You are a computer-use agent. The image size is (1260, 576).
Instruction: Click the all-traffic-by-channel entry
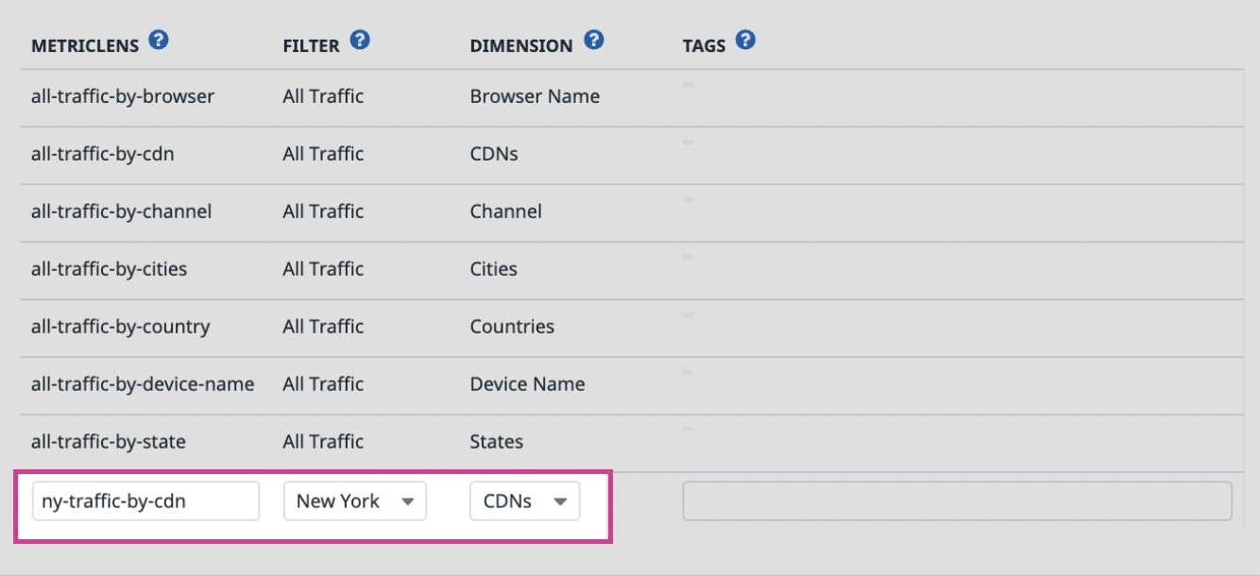[x=121, y=212]
